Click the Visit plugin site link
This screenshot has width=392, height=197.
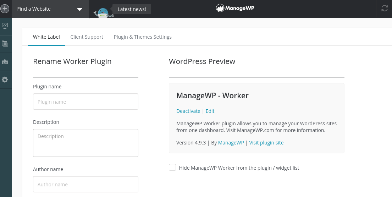pos(266,143)
